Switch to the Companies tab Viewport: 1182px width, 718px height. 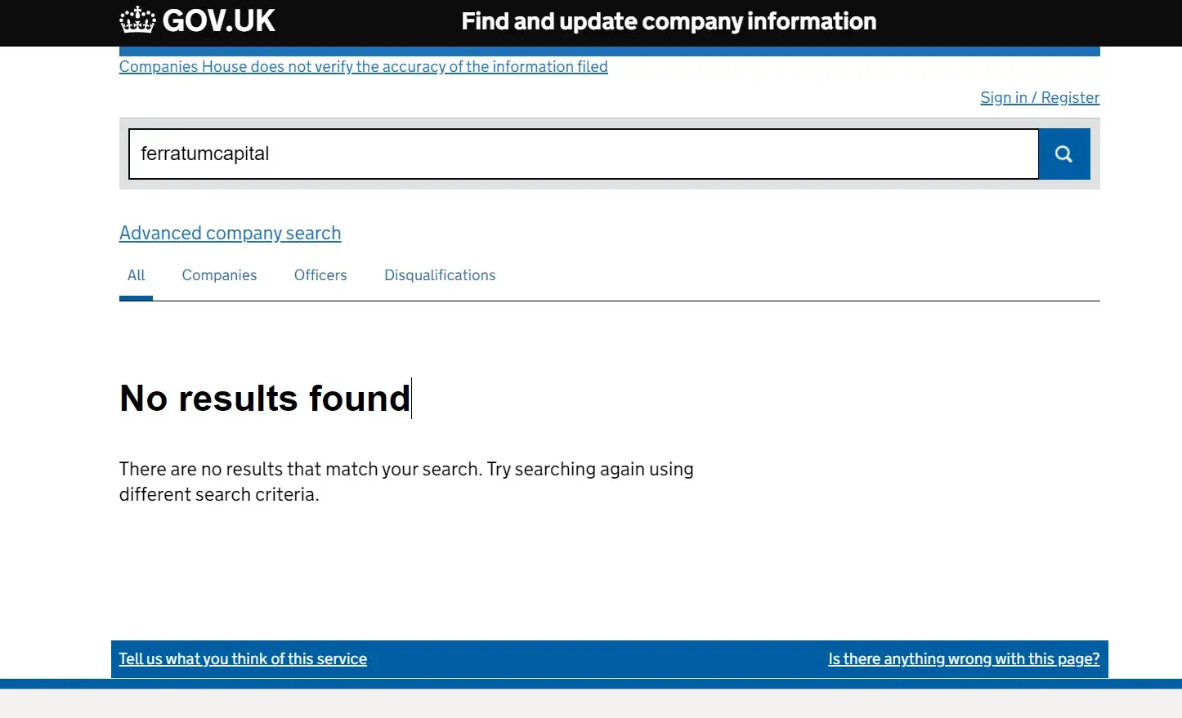pyautogui.click(x=219, y=275)
